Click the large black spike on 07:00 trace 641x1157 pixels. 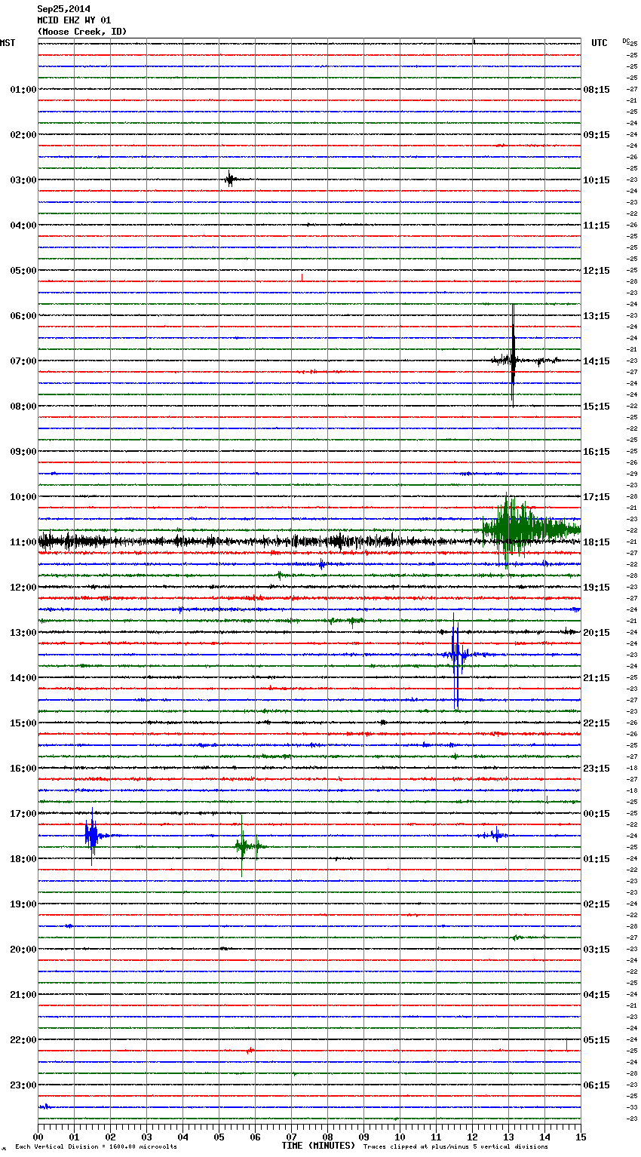(x=513, y=356)
